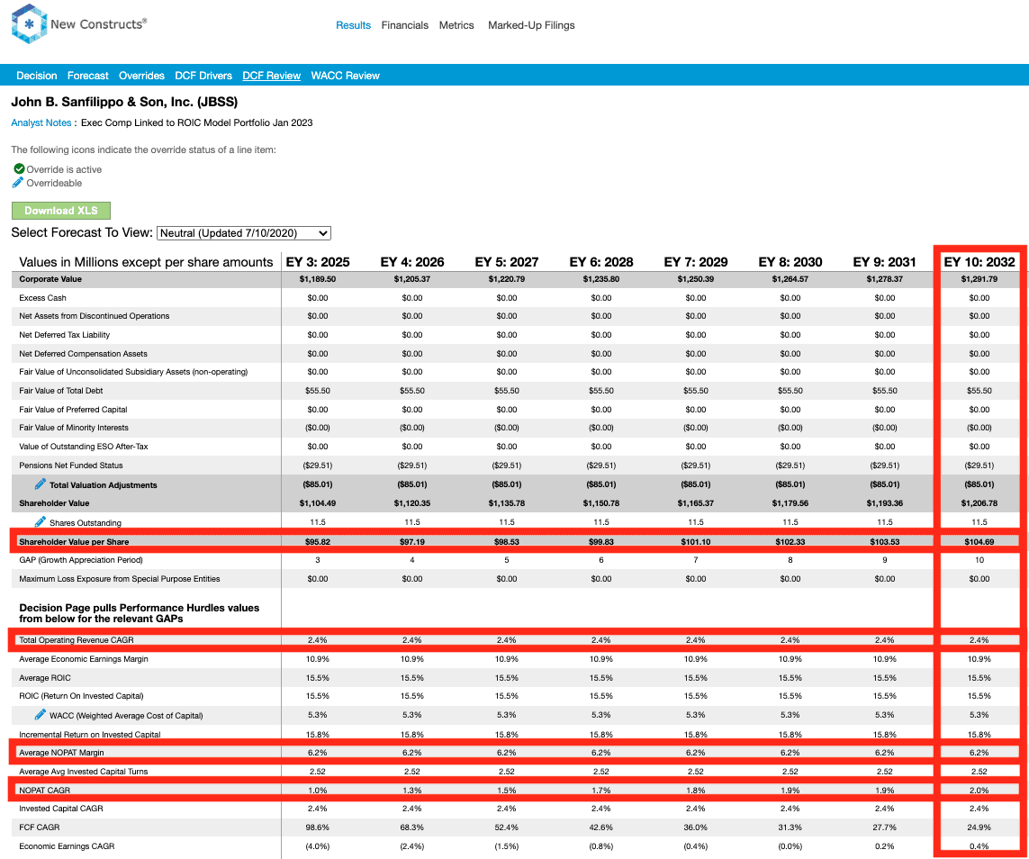The height and width of the screenshot is (859, 1029).
Task: Go to the Metrics tab
Action: (456, 25)
